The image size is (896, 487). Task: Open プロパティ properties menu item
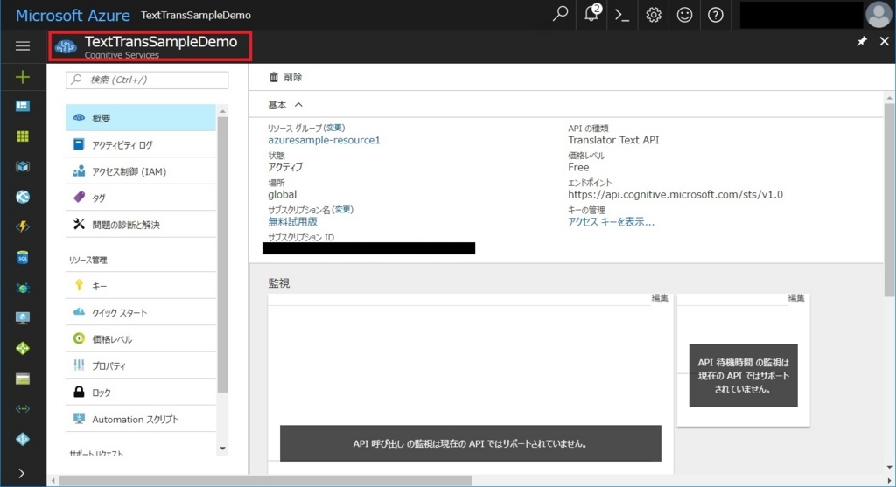[141, 365]
